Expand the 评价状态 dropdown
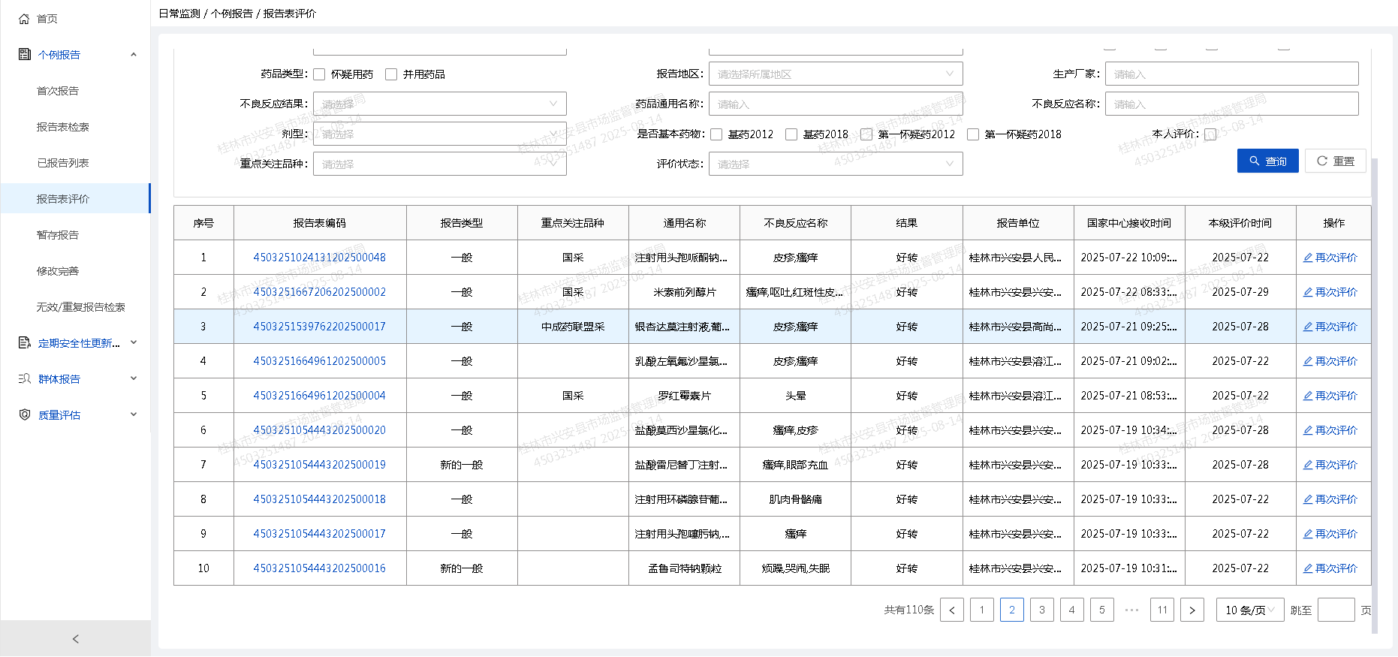This screenshot has width=1398, height=657. click(835, 164)
